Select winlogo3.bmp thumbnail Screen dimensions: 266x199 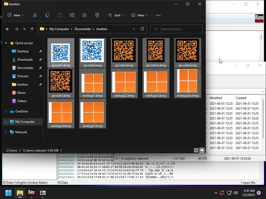pos(156,83)
